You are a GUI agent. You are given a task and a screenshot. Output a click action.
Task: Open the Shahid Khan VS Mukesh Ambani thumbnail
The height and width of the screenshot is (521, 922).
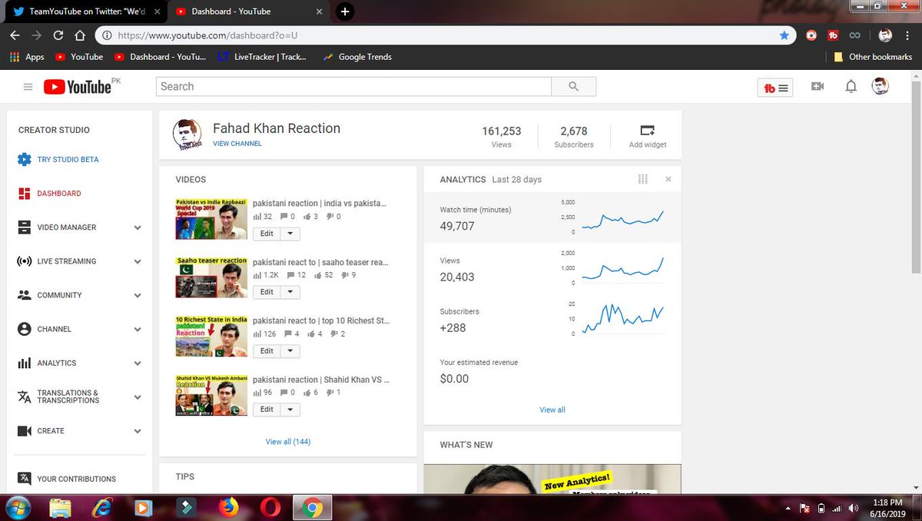pyautogui.click(x=211, y=395)
